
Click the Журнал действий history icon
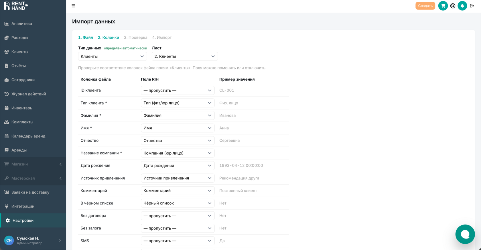tap(7, 94)
